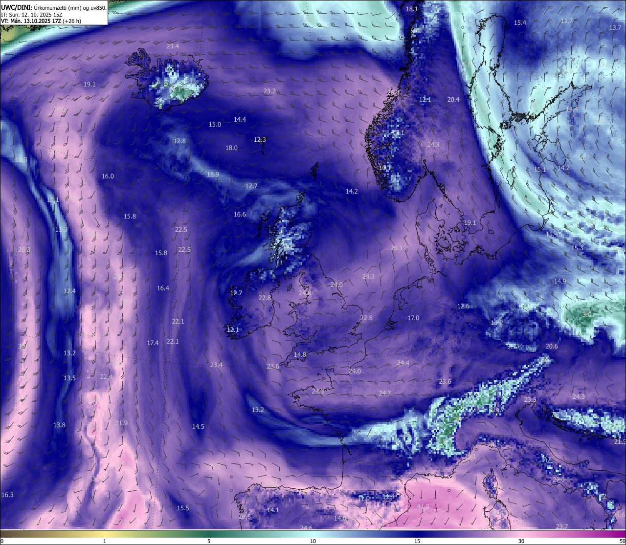
Task: Click the 20.4 value label
Action: (453, 100)
